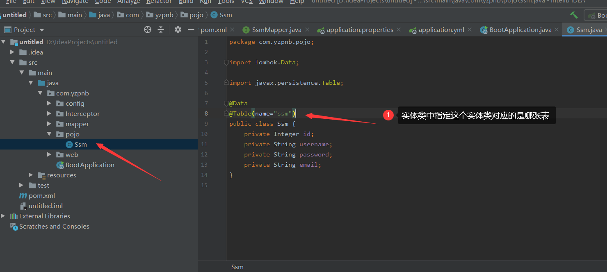
Task: Click line number 10 in gutter
Action: (204, 134)
